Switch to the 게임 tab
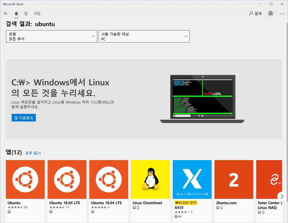Image resolution: width=288 pixels, height=223 pixels. tap(37, 13)
